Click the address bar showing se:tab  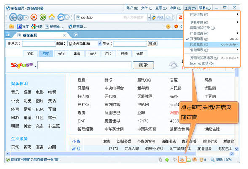(x=111, y=17)
